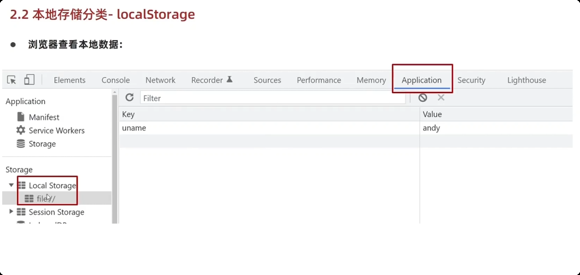Select the file:// entry under Local Storage

point(46,199)
